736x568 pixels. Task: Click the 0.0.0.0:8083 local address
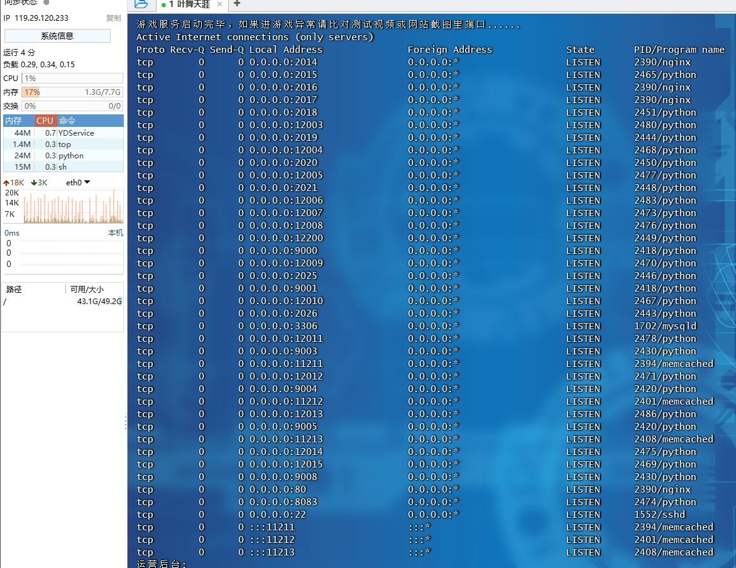(x=283, y=502)
